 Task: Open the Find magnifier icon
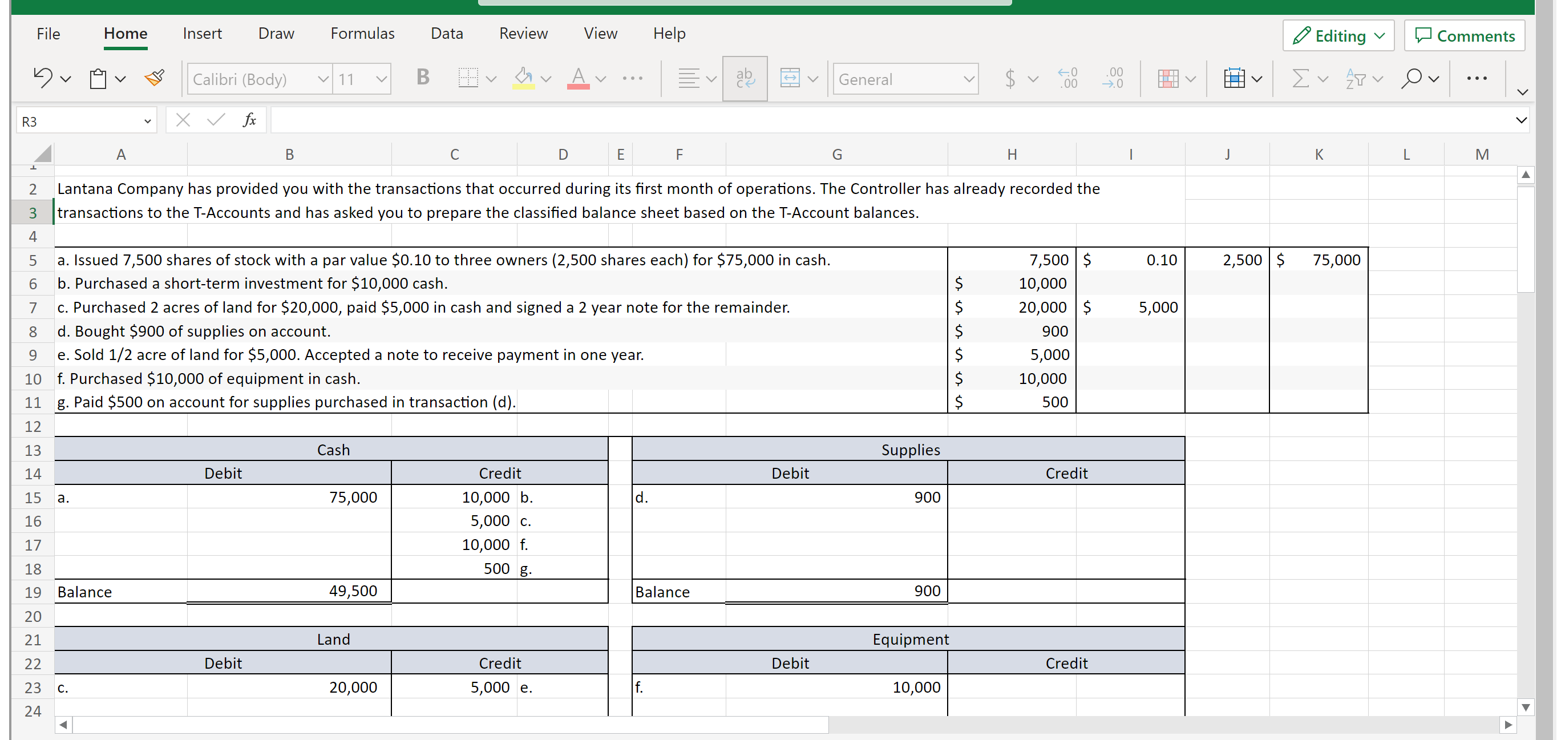[x=1414, y=79]
